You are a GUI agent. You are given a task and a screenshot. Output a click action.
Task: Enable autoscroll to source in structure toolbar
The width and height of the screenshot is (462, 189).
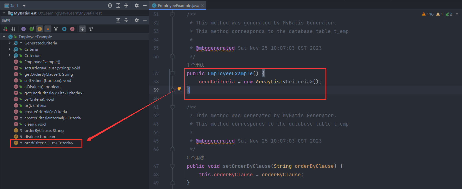coord(82,29)
